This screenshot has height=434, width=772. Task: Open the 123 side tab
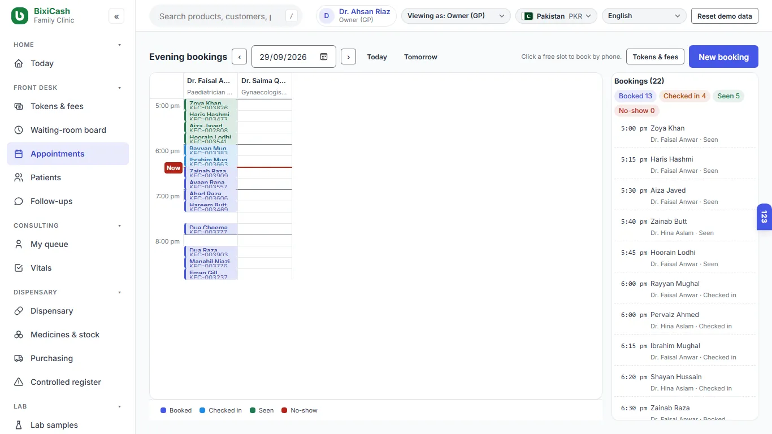coord(764,217)
